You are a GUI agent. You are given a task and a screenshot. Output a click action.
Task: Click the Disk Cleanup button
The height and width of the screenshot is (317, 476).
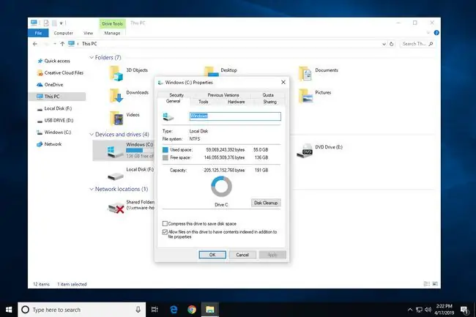[266, 203]
